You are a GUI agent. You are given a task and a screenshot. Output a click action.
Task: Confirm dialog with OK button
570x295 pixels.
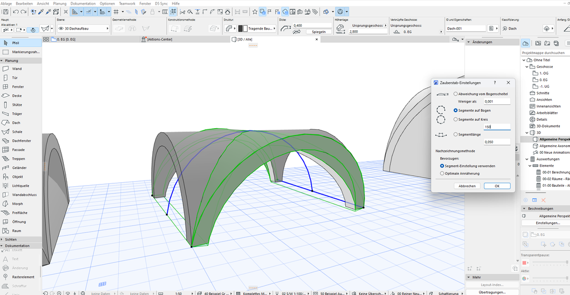496,186
